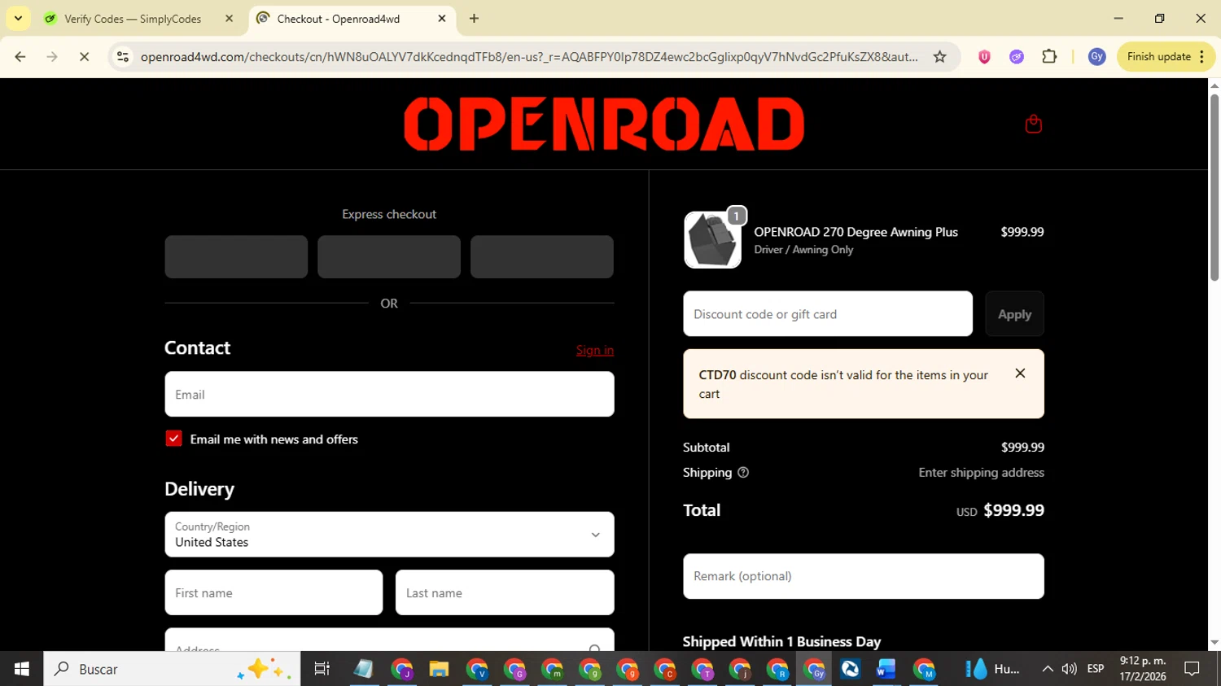Click the awning product thumbnail
The width and height of the screenshot is (1221, 686).
point(712,240)
